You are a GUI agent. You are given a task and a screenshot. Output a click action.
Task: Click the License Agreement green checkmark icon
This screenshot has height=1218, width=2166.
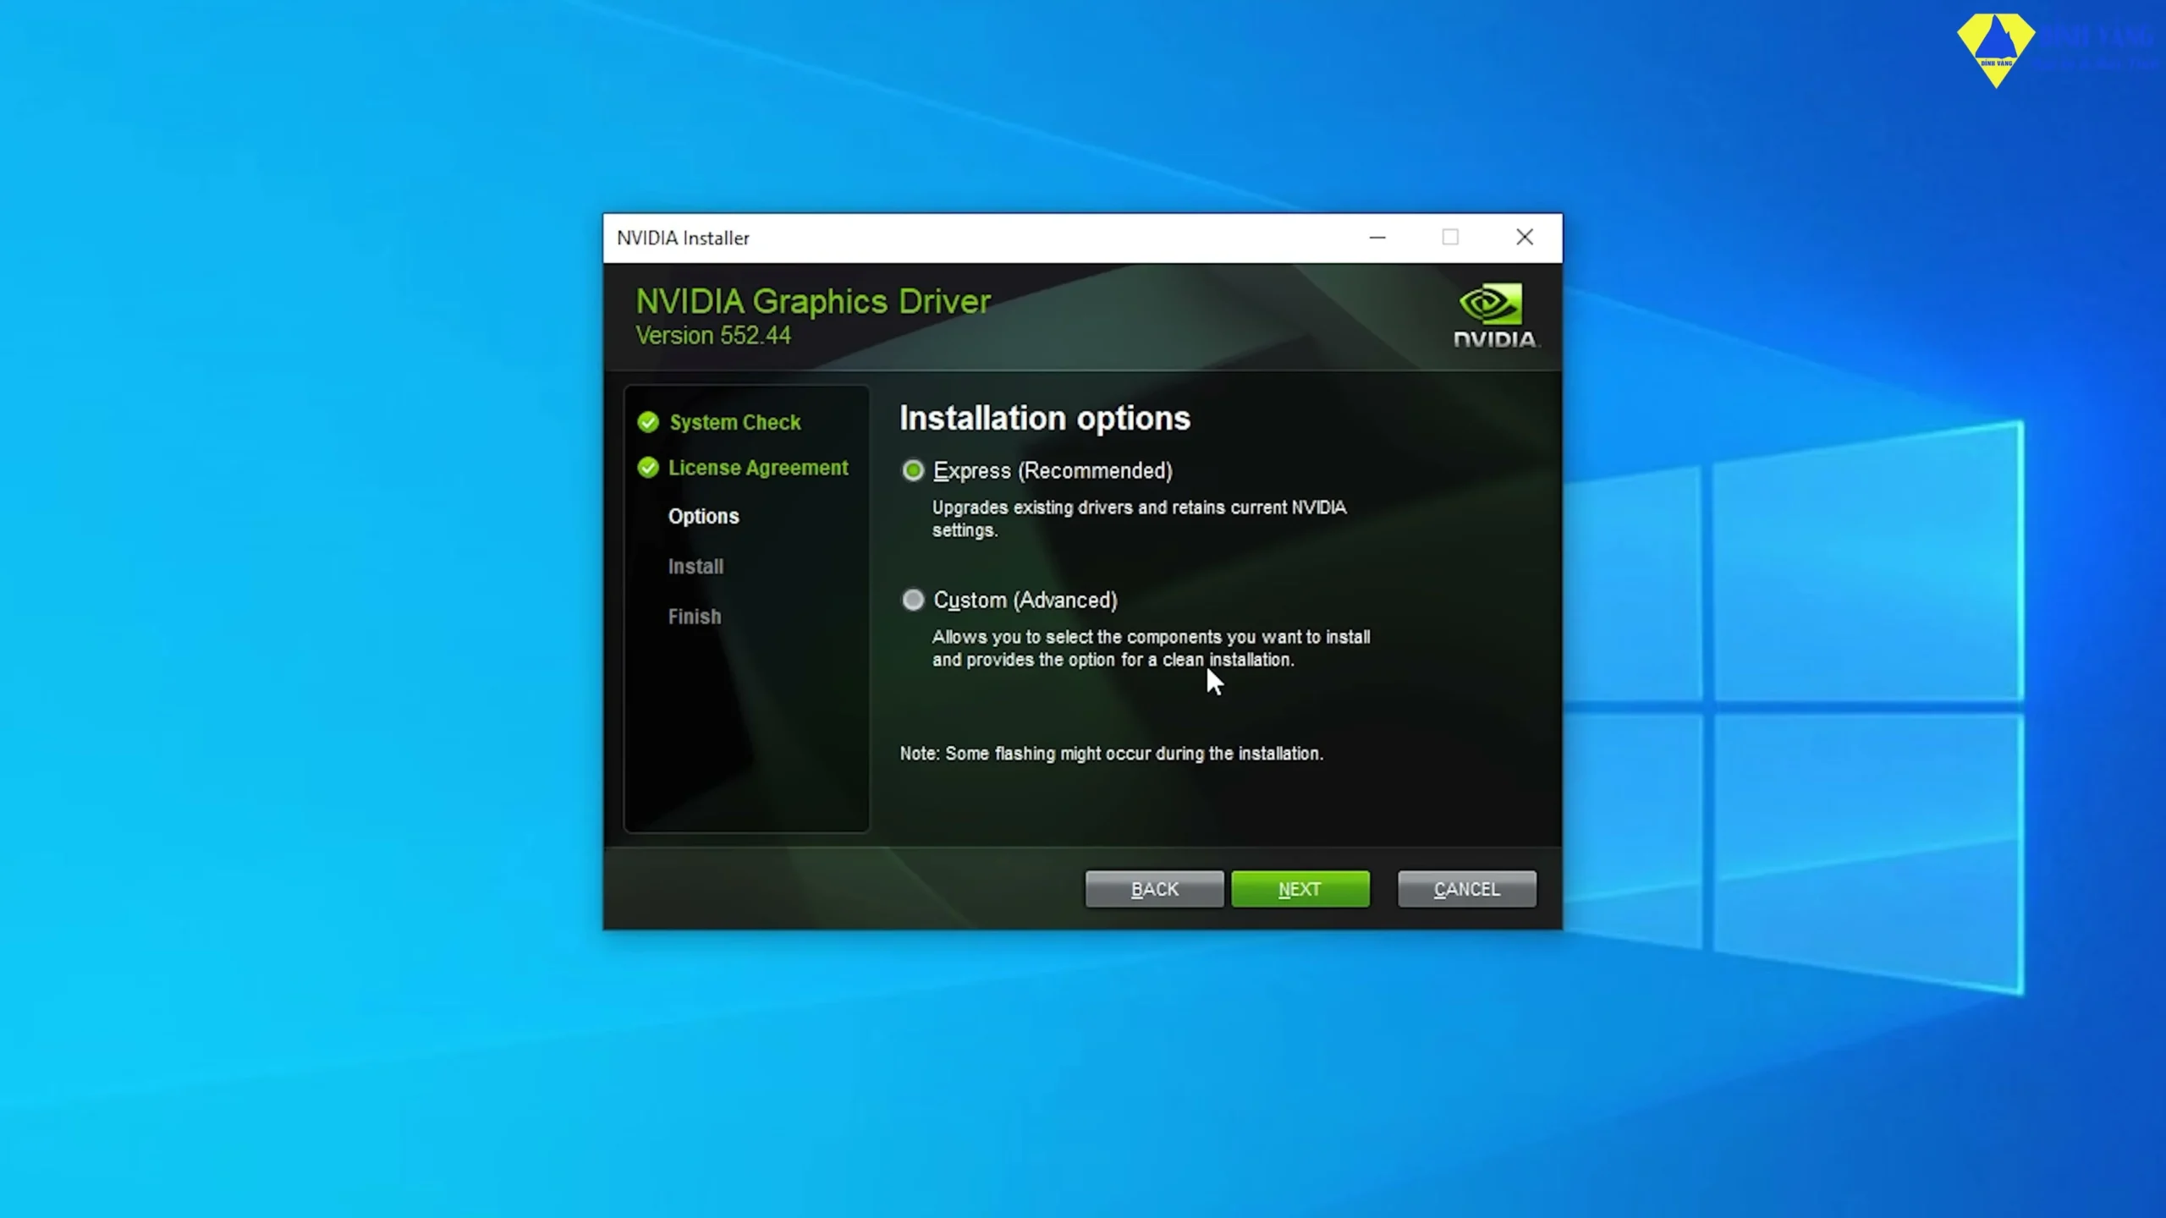pos(648,468)
